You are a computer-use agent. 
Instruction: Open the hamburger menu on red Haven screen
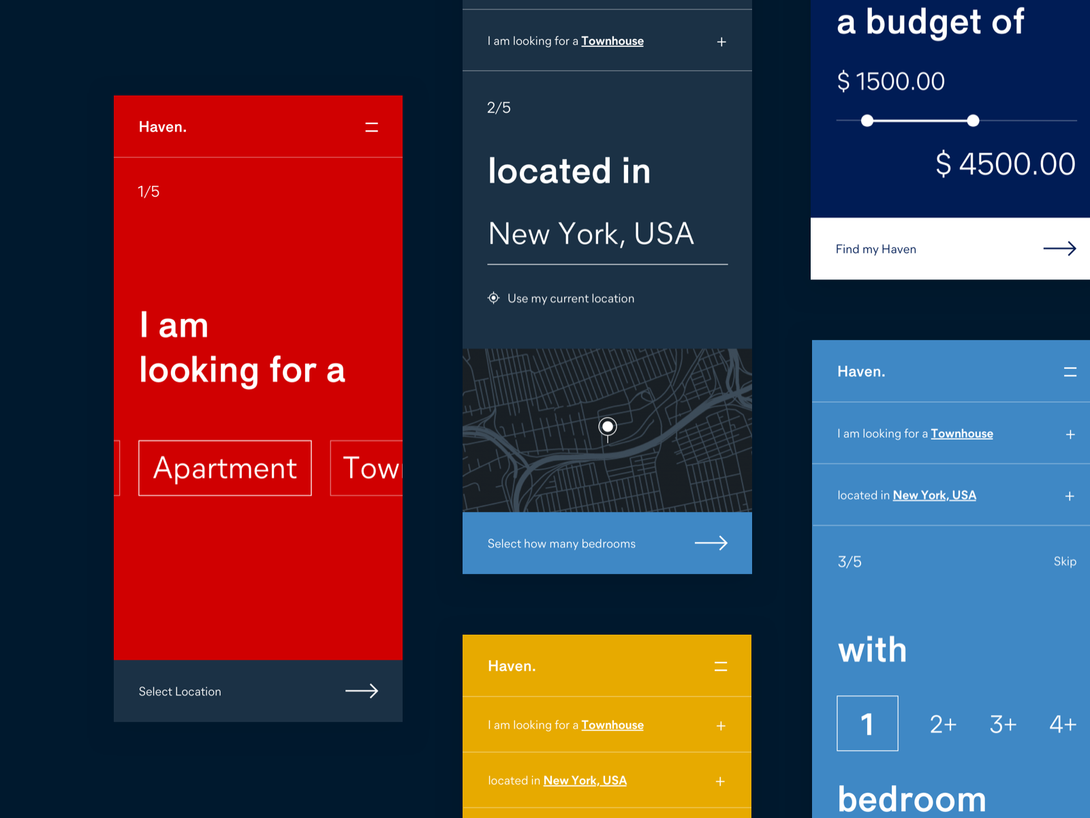point(371,127)
